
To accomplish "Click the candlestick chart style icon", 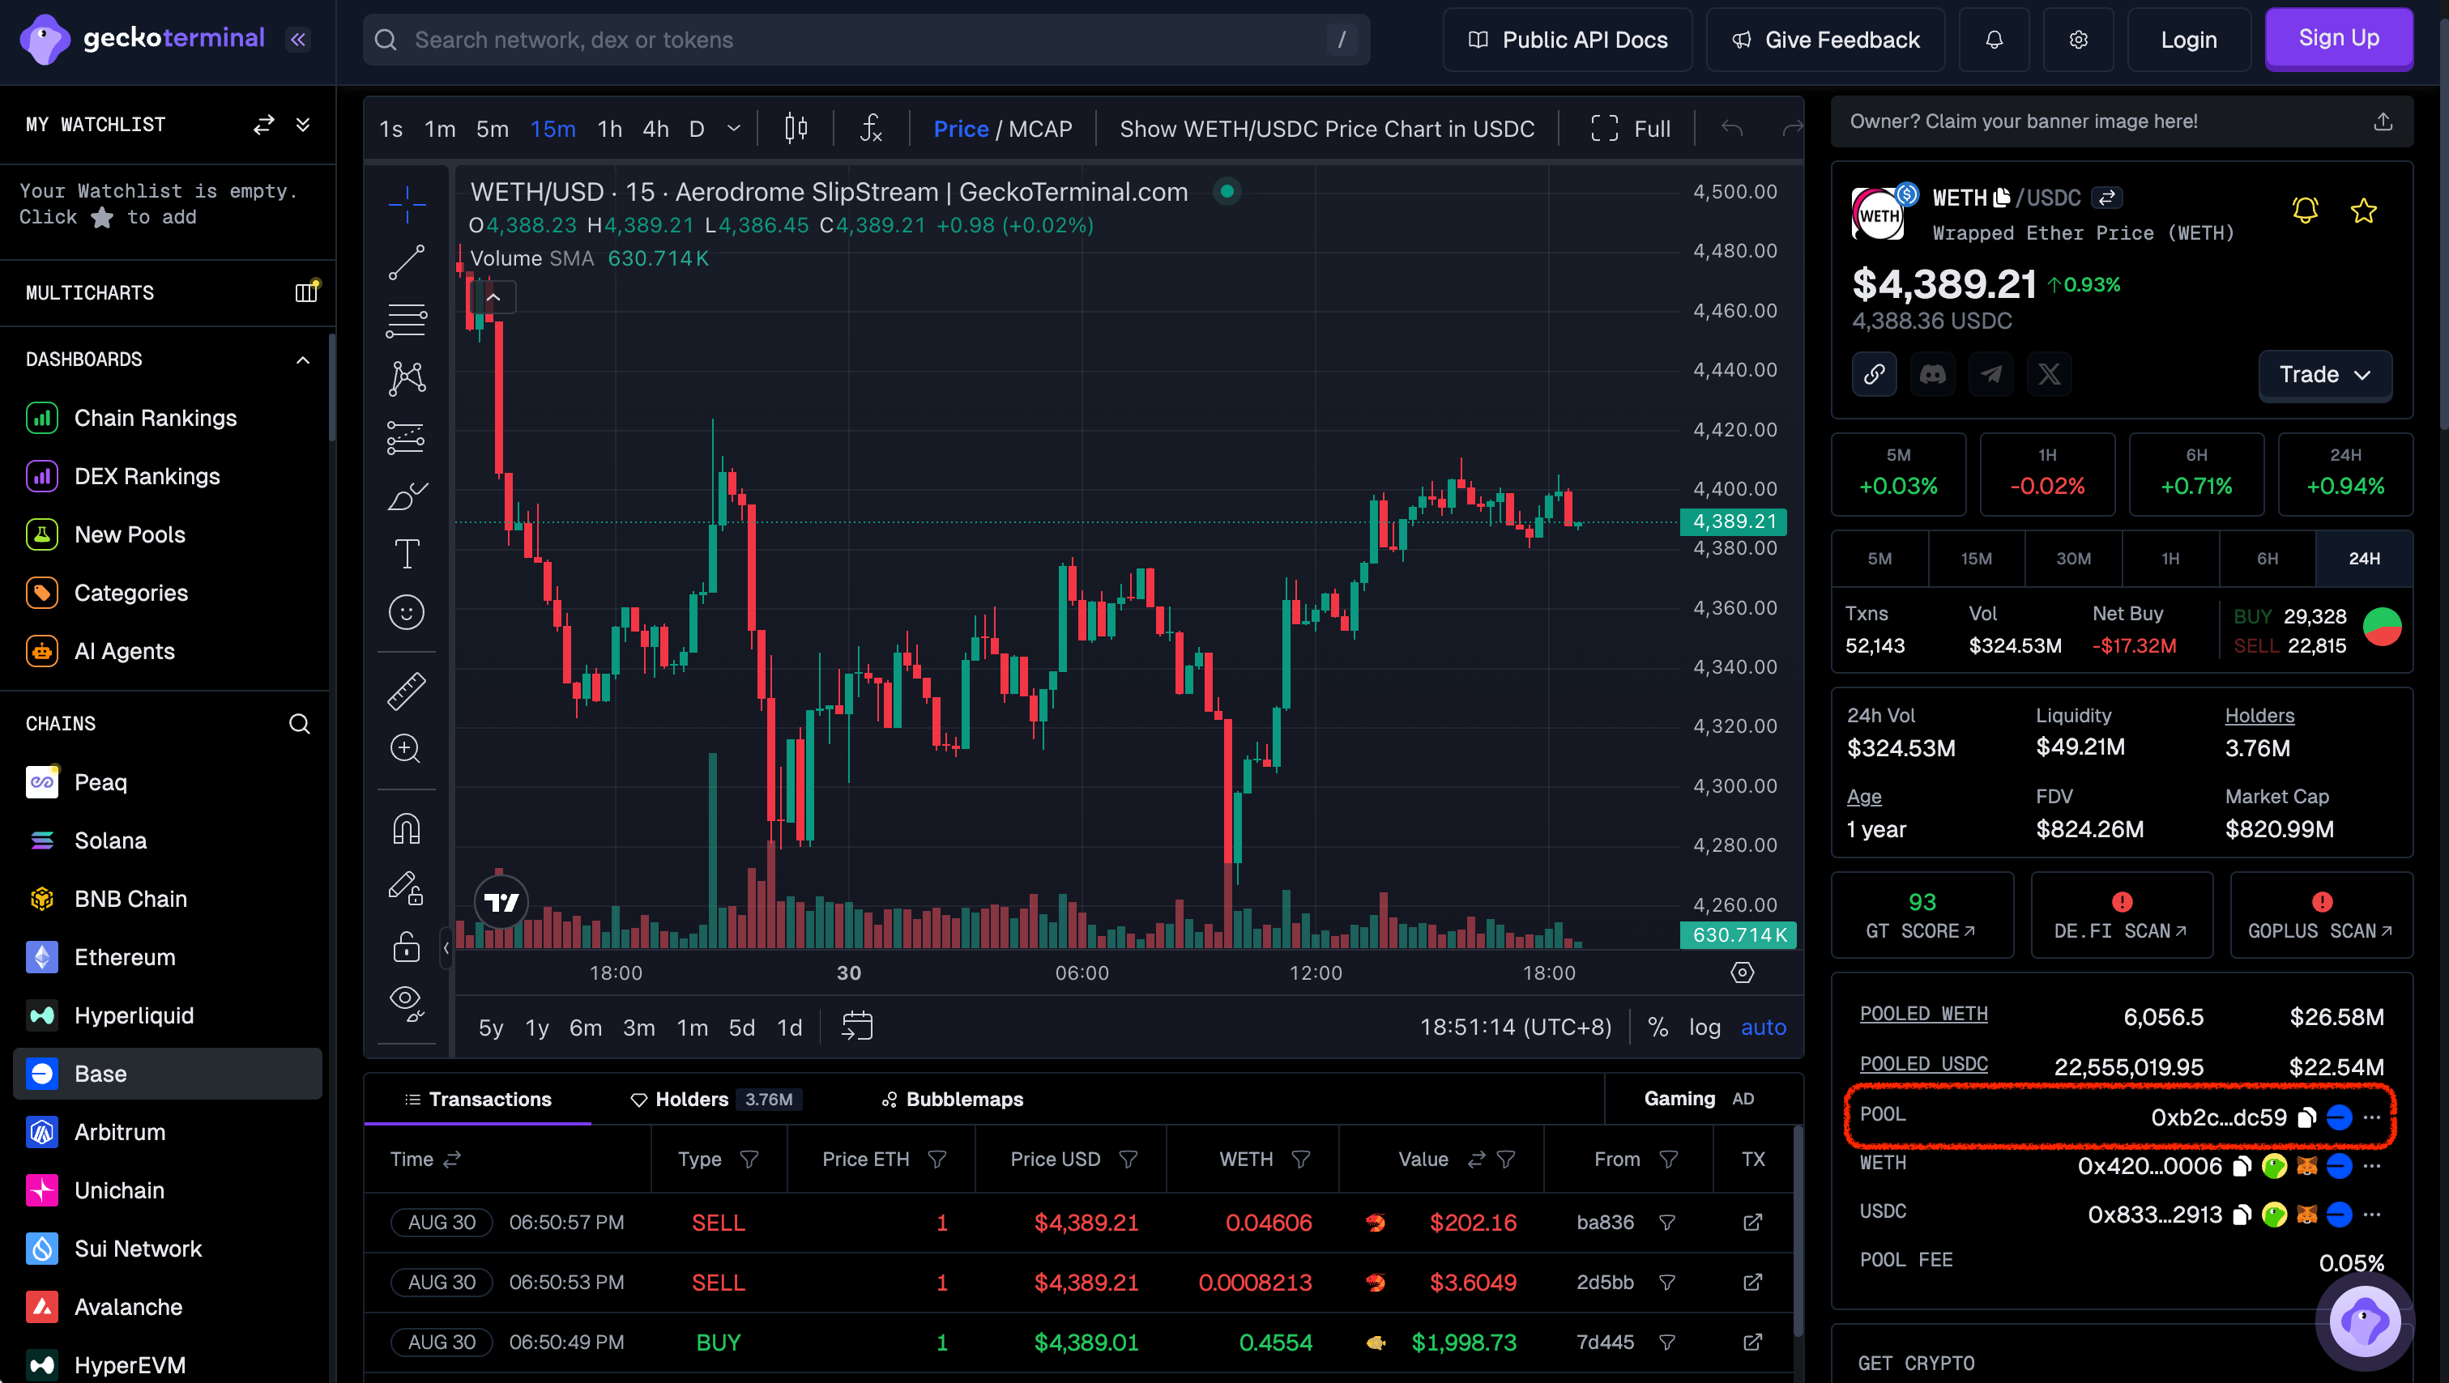I will (796, 128).
